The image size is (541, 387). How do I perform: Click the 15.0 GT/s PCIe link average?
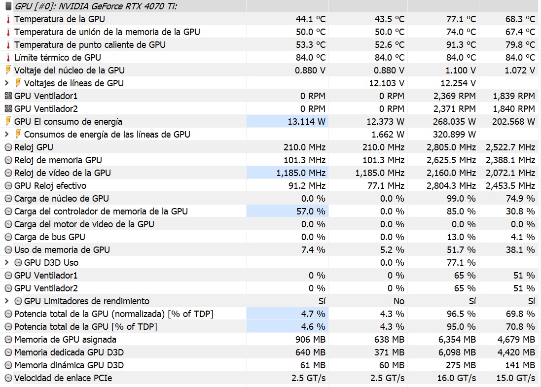pos(516,378)
